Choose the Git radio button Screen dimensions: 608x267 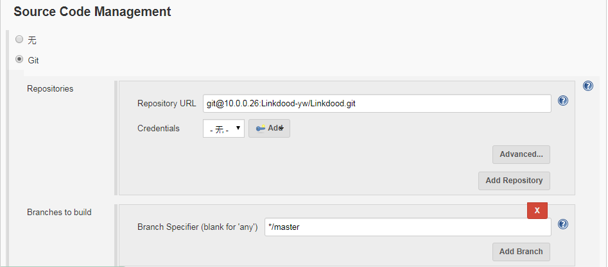click(19, 60)
